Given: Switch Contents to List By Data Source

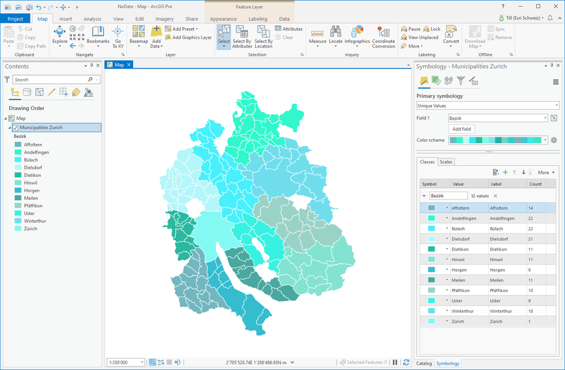Looking at the screenshot, I should point(27,93).
